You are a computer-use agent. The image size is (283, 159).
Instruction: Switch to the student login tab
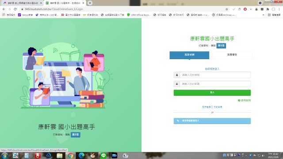(232, 55)
